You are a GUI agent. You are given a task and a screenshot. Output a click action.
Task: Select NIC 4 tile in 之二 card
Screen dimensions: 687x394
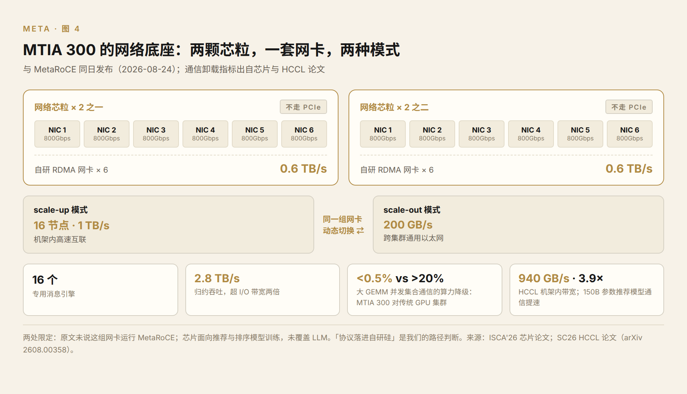point(531,134)
